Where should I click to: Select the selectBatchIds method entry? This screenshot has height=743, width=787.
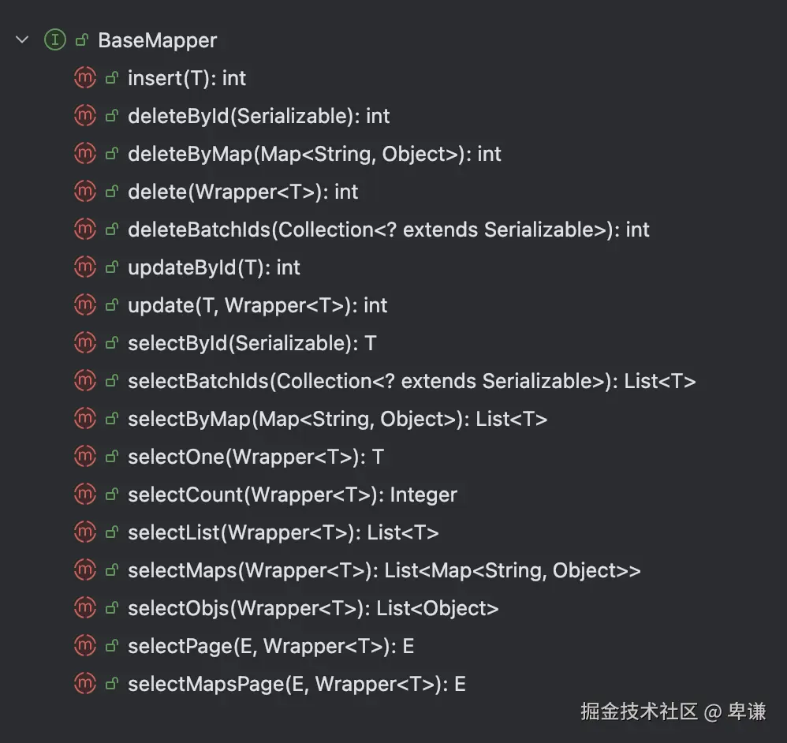click(x=411, y=381)
